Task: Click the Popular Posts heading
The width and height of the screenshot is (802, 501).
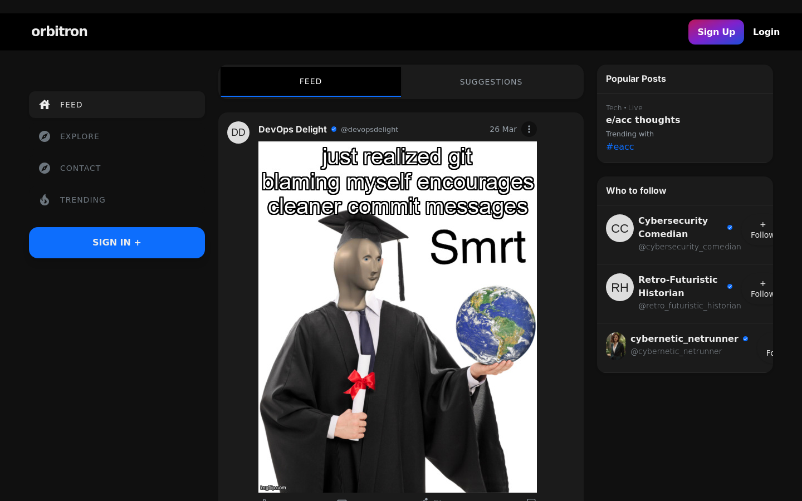Action: [636, 79]
